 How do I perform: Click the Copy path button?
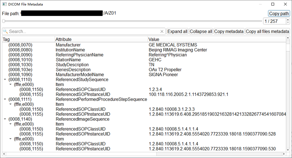pyautogui.click(x=279, y=14)
